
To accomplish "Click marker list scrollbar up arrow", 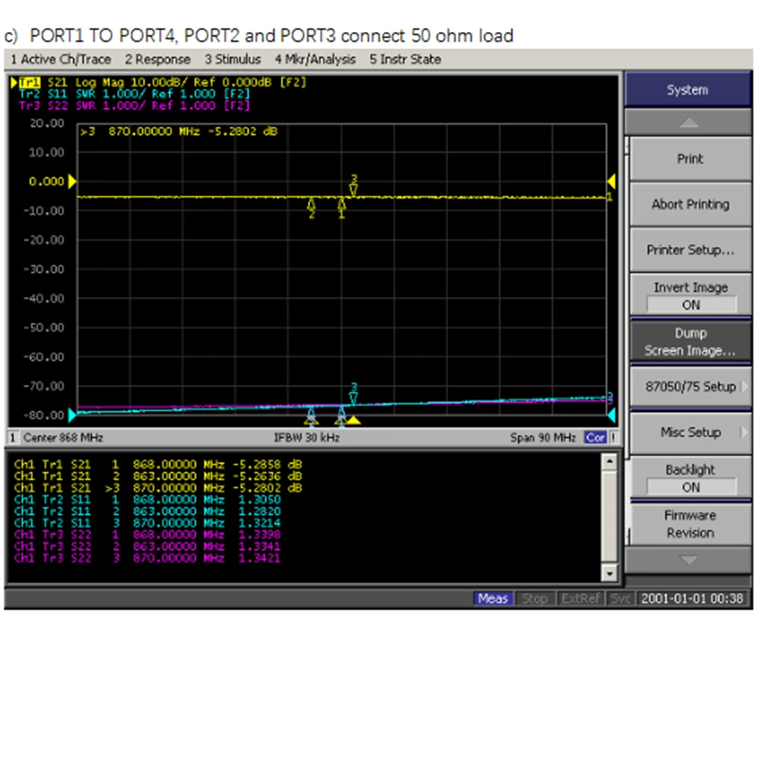I will pos(610,461).
